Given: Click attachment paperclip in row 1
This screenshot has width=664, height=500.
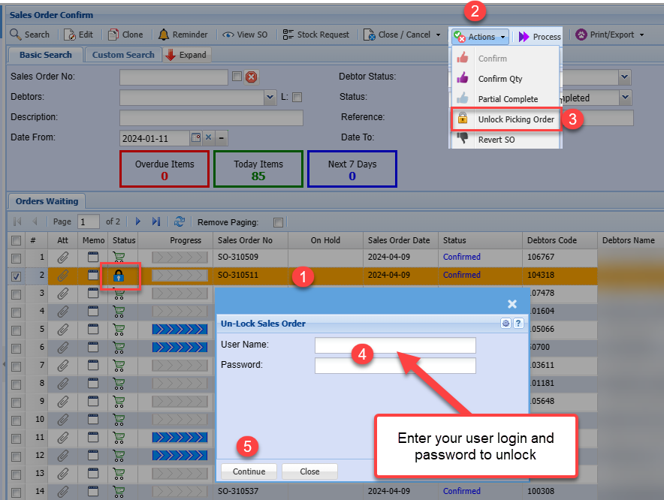Looking at the screenshot, I should coord(62,257).
